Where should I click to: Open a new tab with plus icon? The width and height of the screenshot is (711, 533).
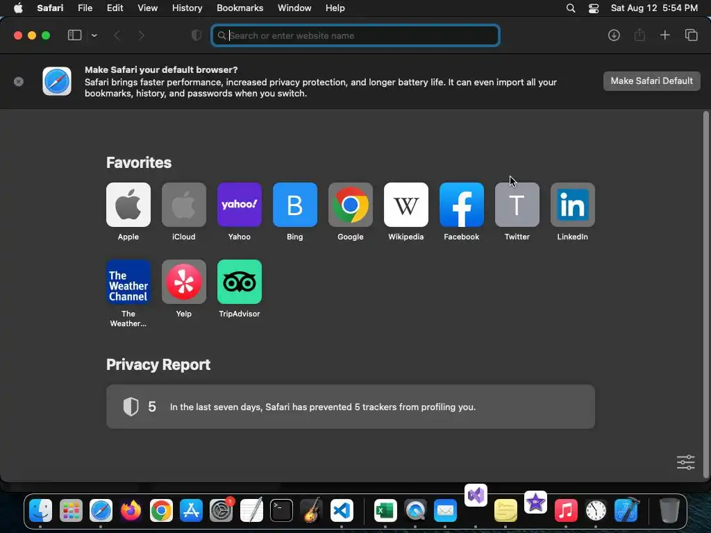[x=664, y=35]
